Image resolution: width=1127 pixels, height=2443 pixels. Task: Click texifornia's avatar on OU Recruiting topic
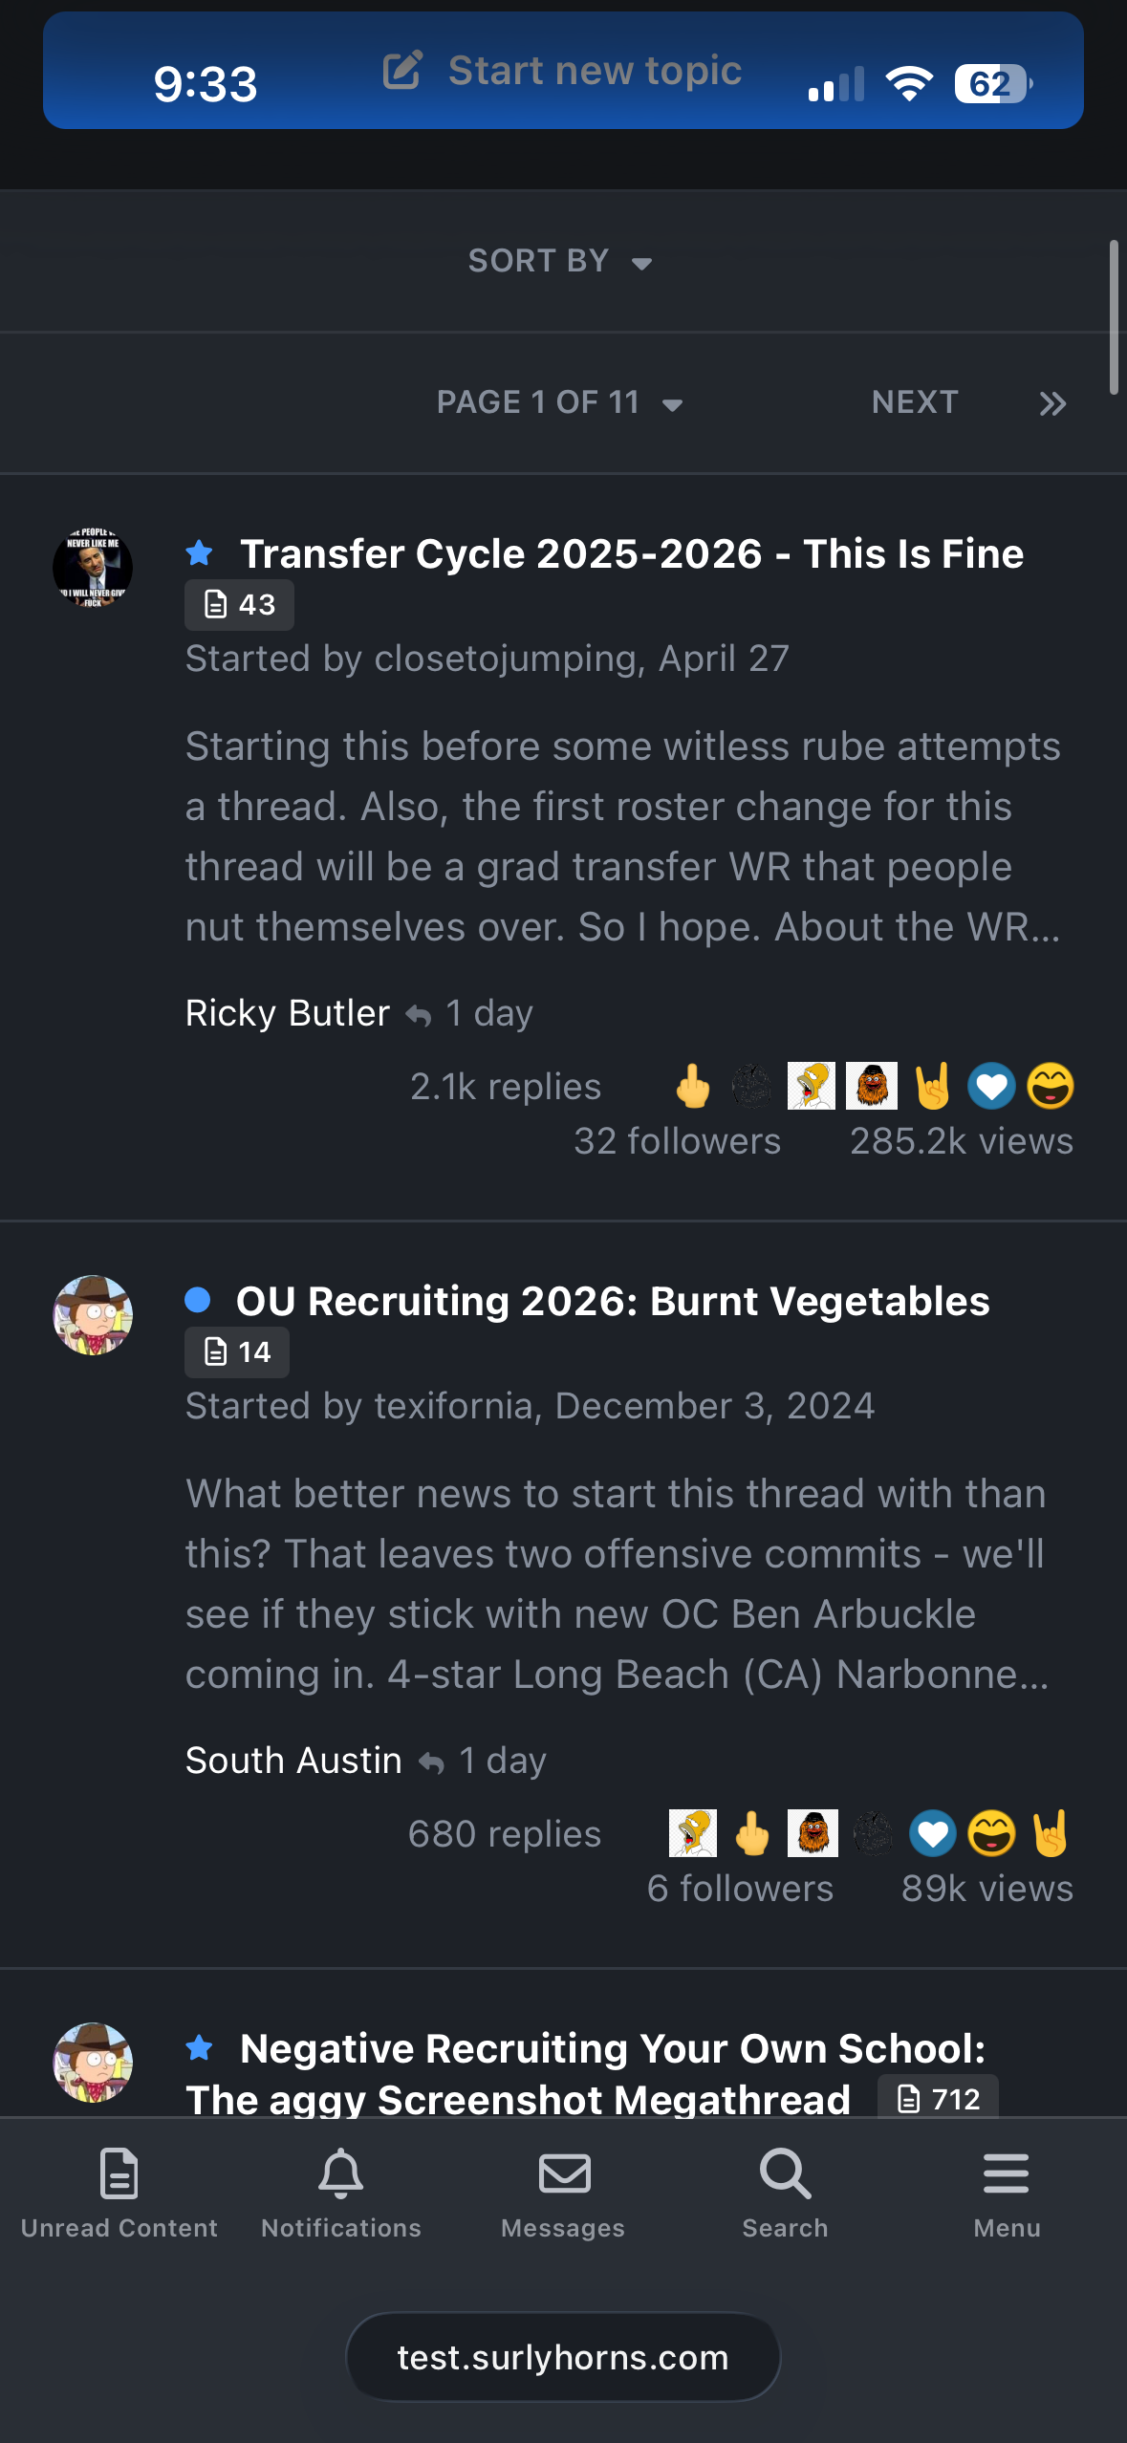(93, 1315)
